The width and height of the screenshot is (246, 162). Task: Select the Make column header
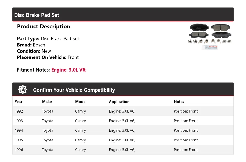(47, 102)
